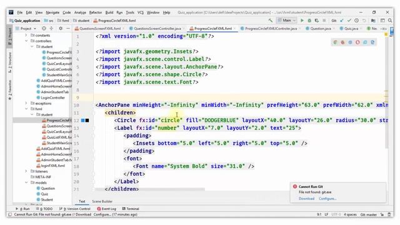The height and width of the screenshot is (225, 400).
Task: Open Git history via the clock icon
Action: [356, 21]
